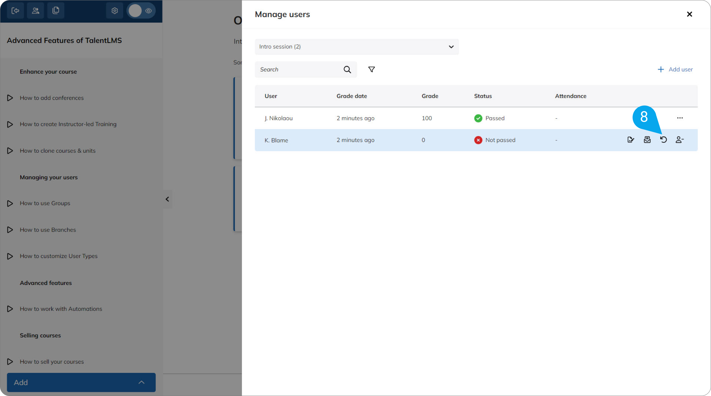Open How to work with Automations unit

click(x=61, y=309)
